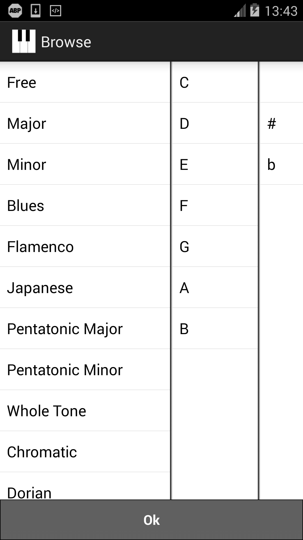Select the sharp (#) accidental

tap(281, 123)
